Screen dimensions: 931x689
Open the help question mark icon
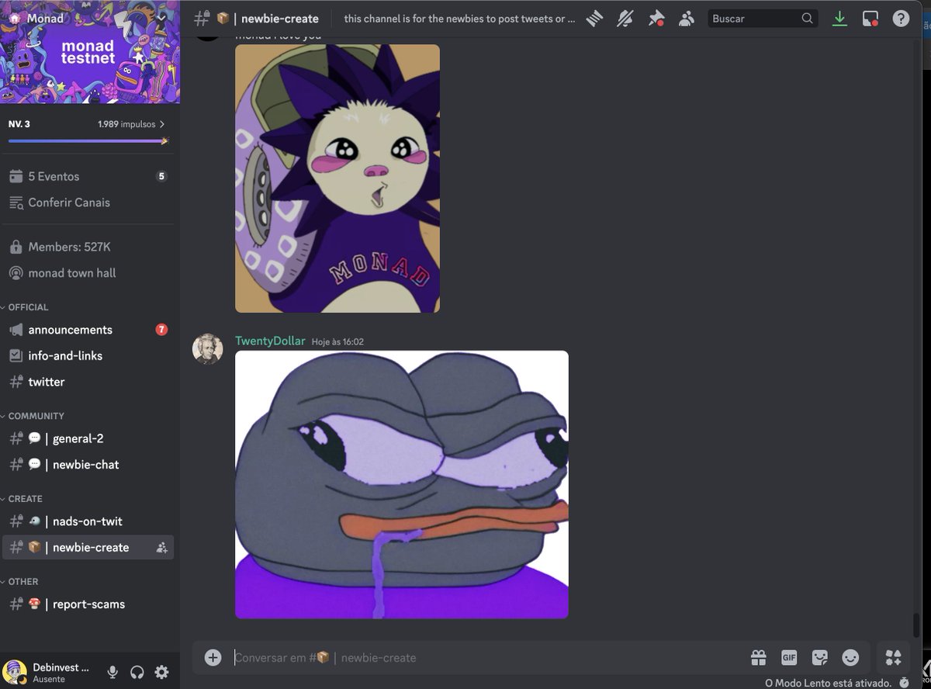pos(901,19)
